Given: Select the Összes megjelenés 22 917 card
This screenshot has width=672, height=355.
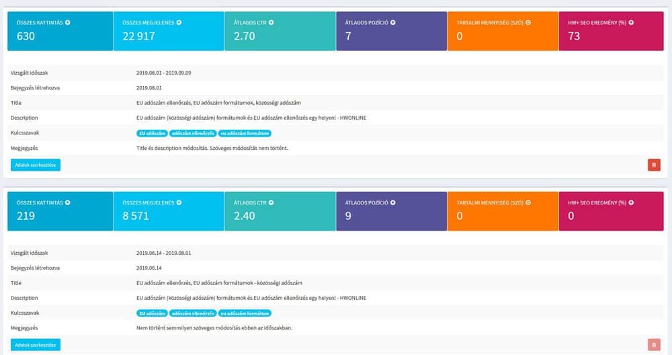Looking at the screenshot, I should pyautogui.click(x=169, y=32).
